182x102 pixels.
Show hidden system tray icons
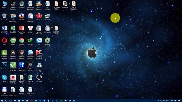click(x=159, y=101)
